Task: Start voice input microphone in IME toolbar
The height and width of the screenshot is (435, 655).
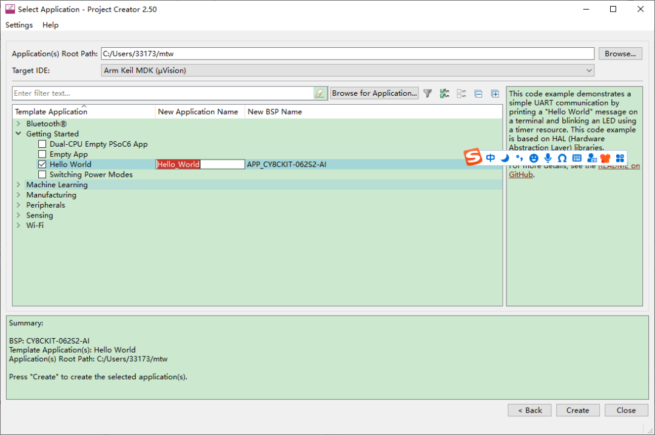Action: [548, 158]
